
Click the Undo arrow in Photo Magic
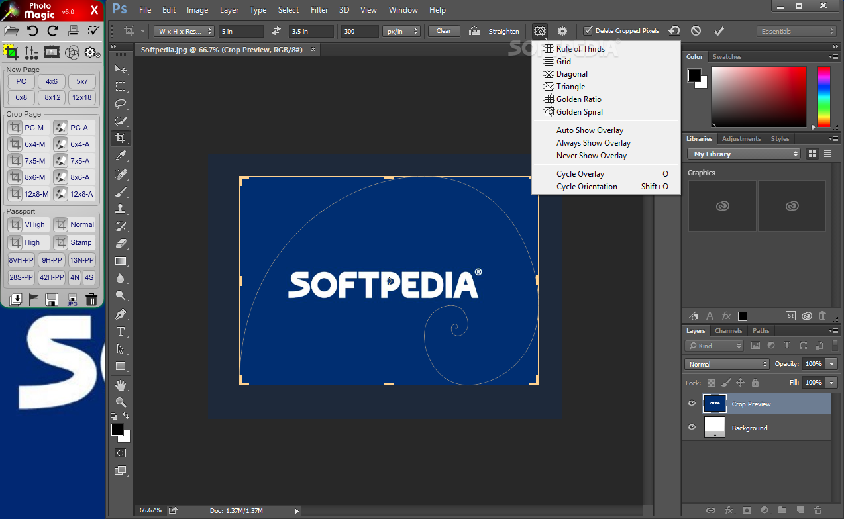click(32, 30)
